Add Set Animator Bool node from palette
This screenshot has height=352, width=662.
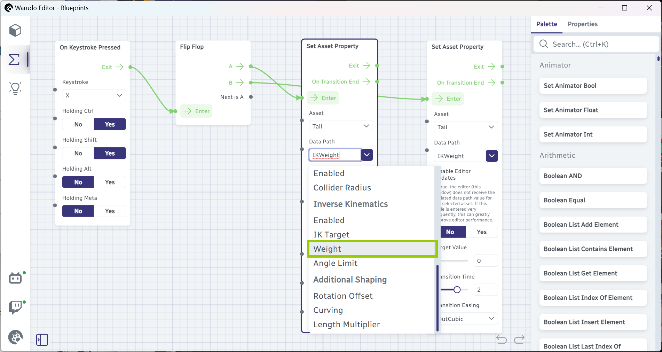tap(593, 86)
